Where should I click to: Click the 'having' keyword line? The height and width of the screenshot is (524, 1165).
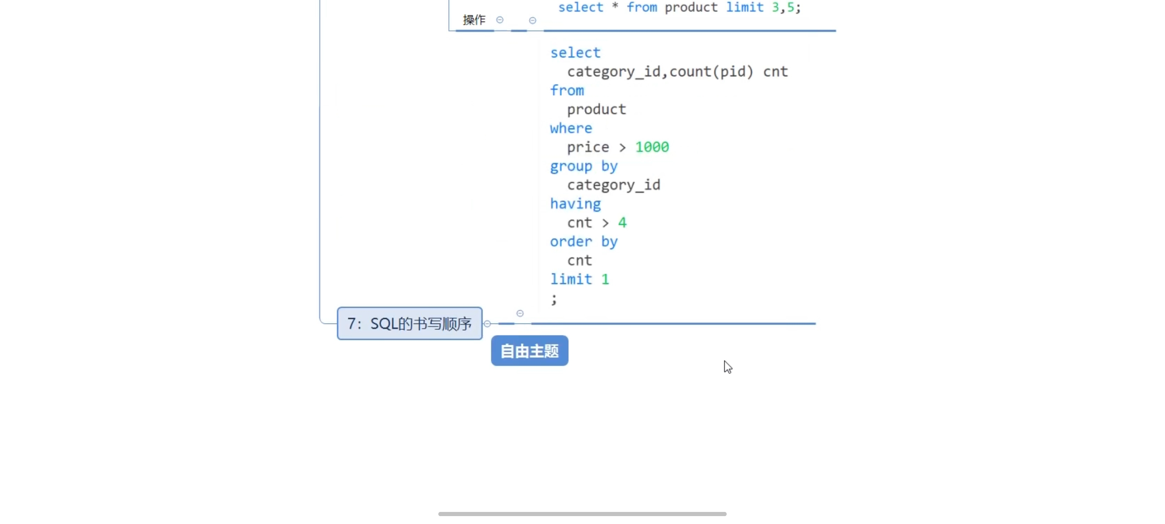click(575, 204)
